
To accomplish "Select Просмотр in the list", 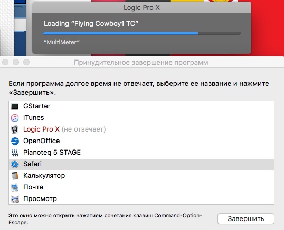I will 141,199.
